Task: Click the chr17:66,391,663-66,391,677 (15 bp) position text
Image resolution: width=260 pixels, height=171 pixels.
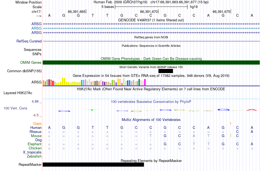Action: click(x=180, y=2)
